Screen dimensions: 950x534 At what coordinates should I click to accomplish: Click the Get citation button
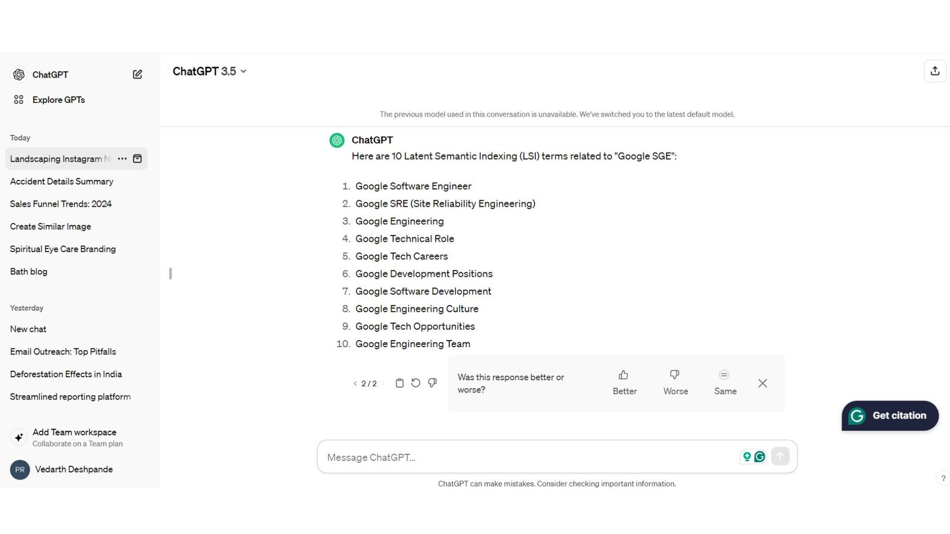pos(889,416)
